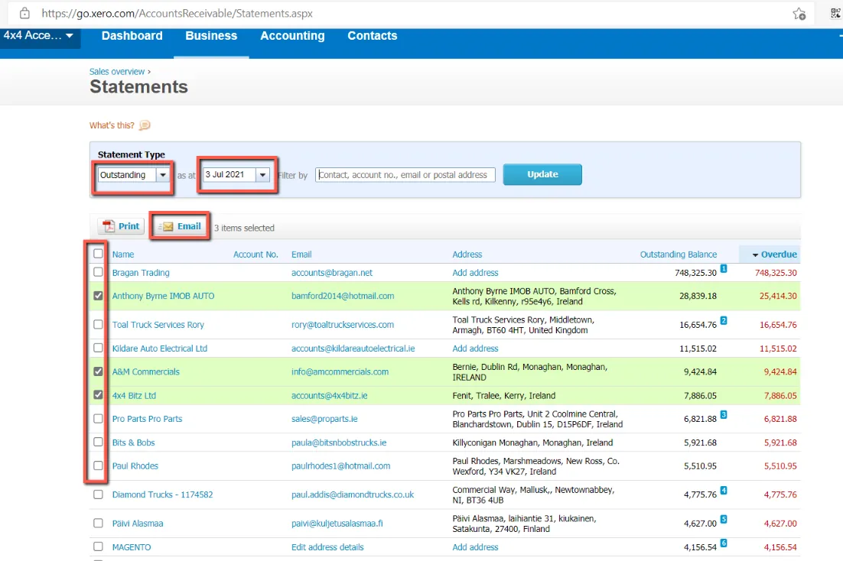Screen dimensions: 843x561
Task: Click note badge 5 beside Päivi Alasmaa balance
Action: 724,520
